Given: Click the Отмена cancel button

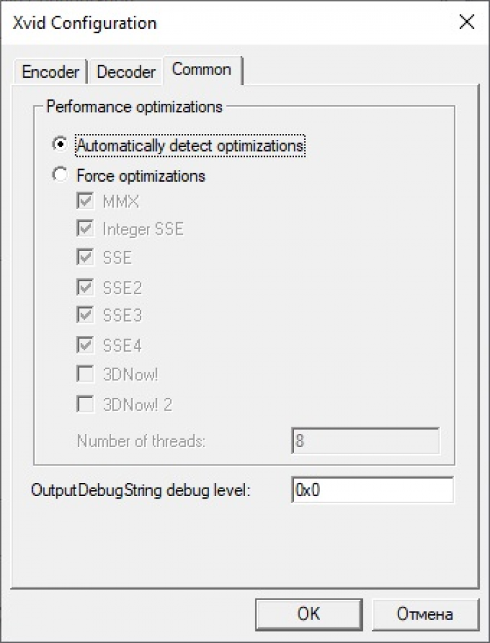Looking at the screenshot, I should coord(424,614).
